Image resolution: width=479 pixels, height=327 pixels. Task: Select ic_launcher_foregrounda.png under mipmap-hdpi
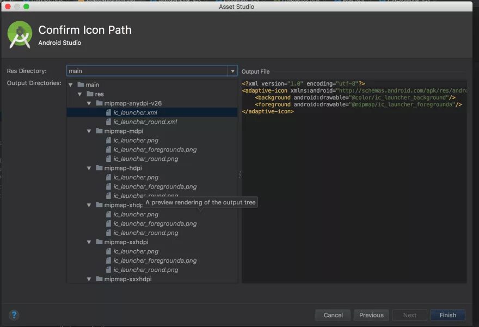tap(155, 186)
